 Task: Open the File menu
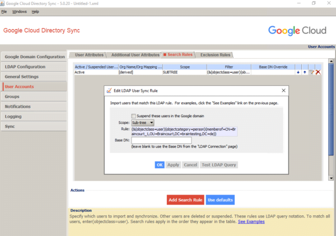point(4,12)
